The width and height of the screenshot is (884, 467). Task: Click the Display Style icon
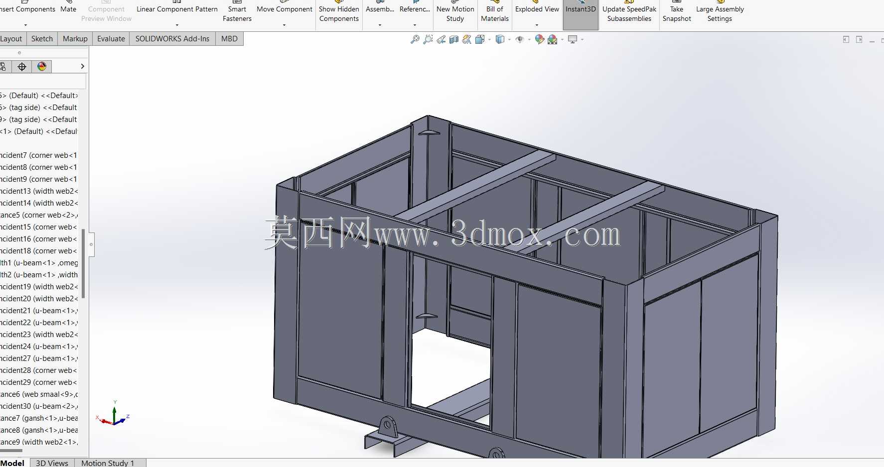pyautogui.click(x=500, y=39)
